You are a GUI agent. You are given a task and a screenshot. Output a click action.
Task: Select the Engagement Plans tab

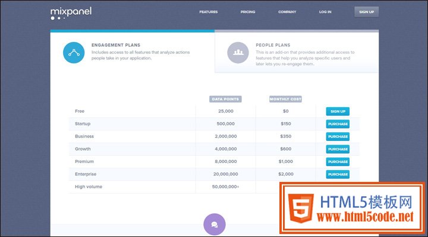[133, 52]
